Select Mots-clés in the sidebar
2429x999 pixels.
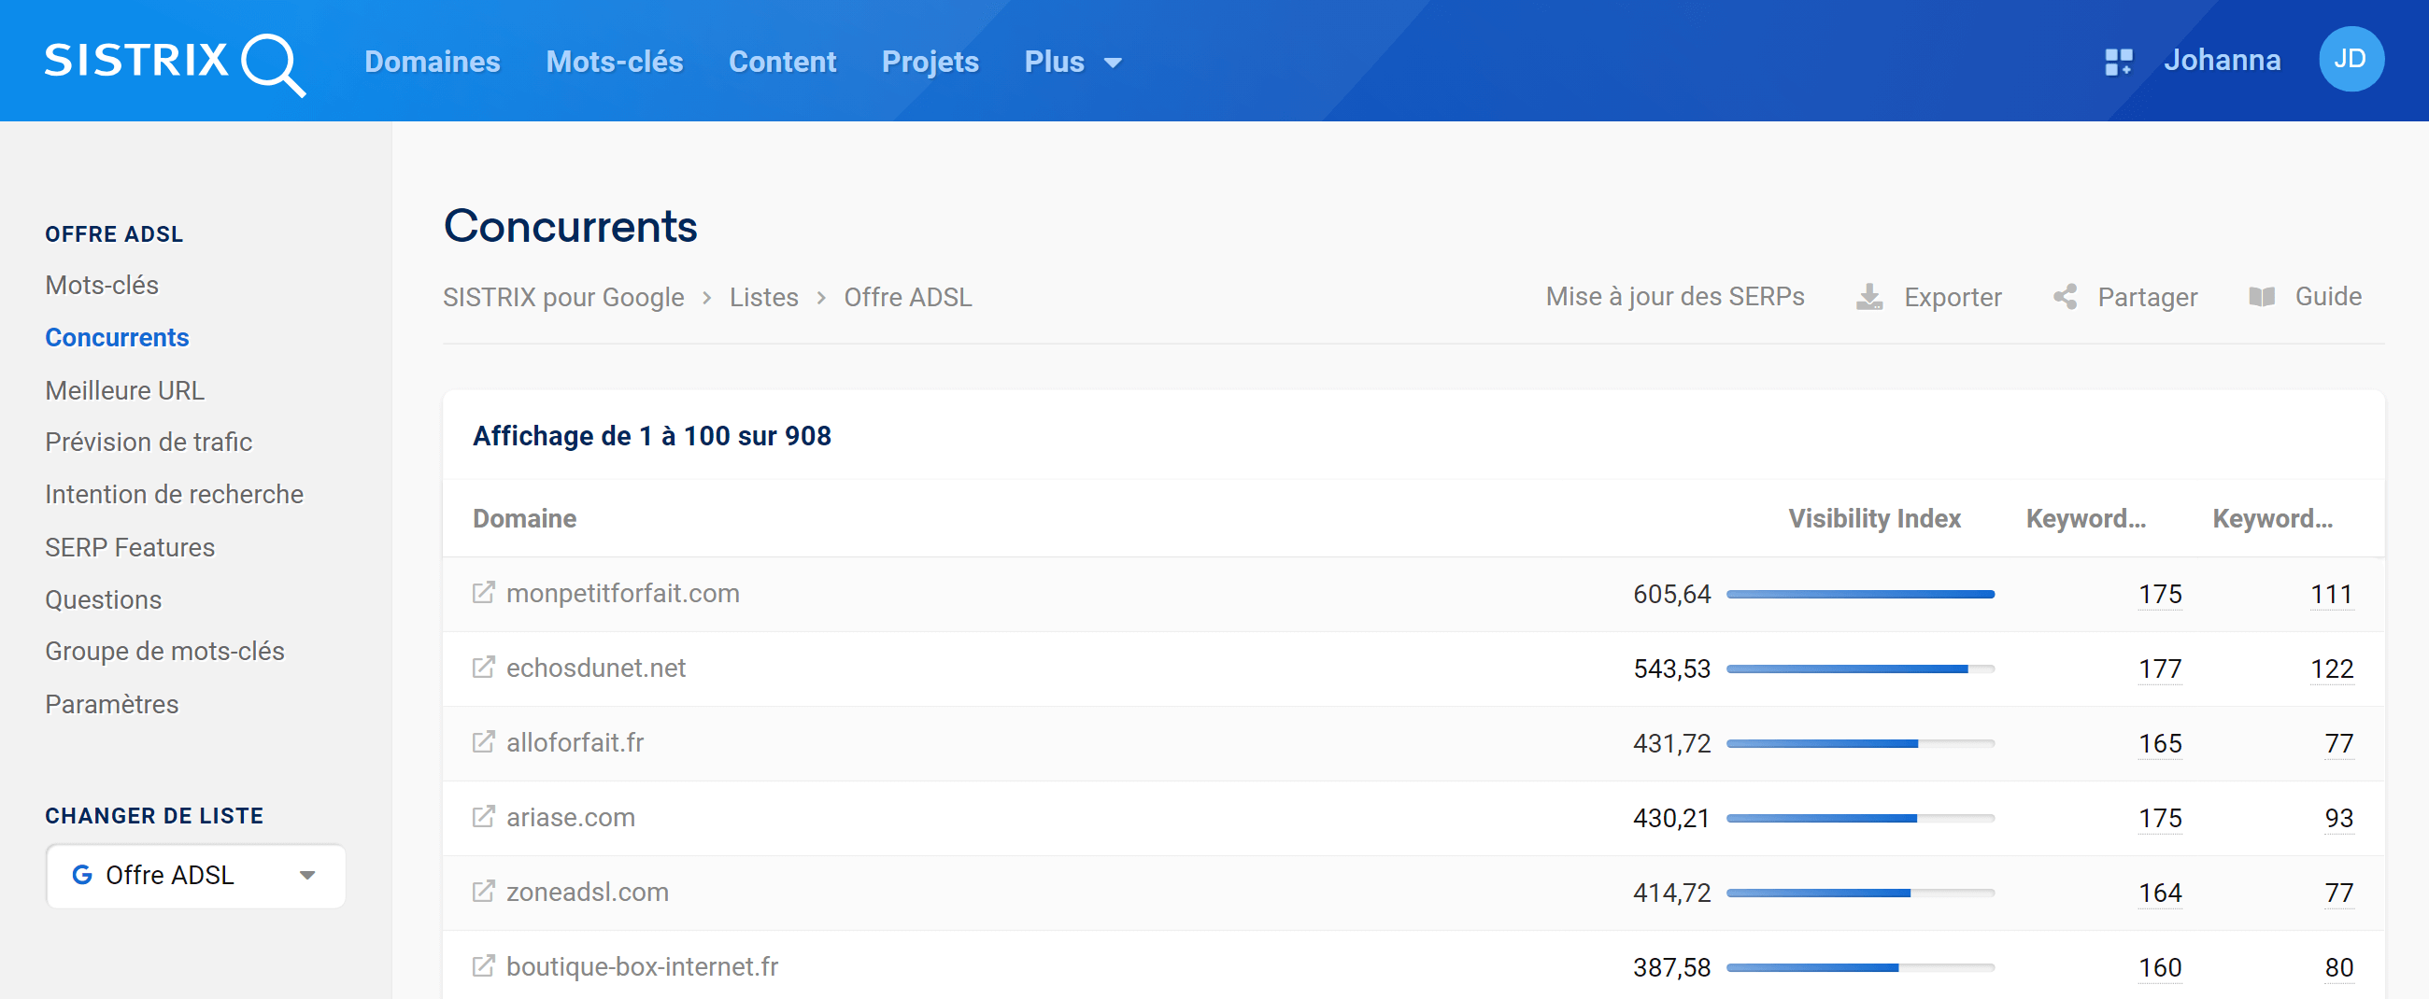[x=102, y=285]
